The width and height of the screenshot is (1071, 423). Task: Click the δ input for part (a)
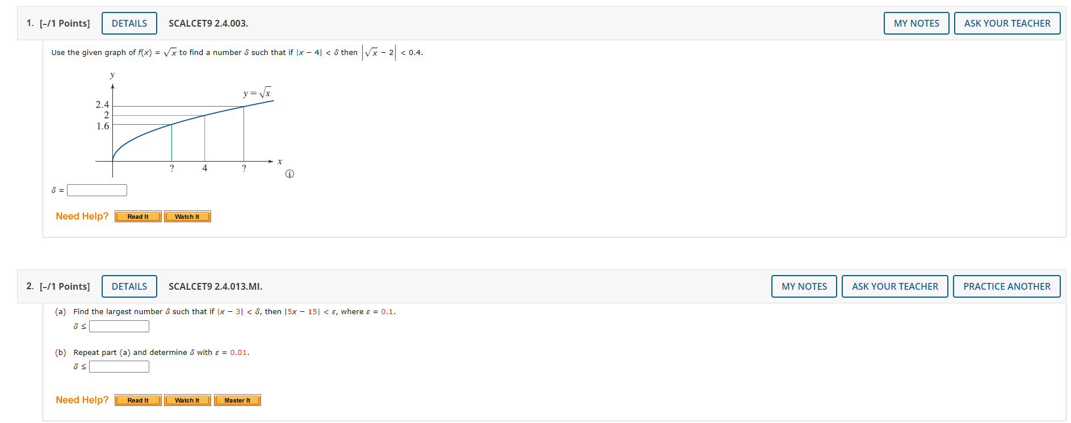pyautogui.click(x=119, y=326)
